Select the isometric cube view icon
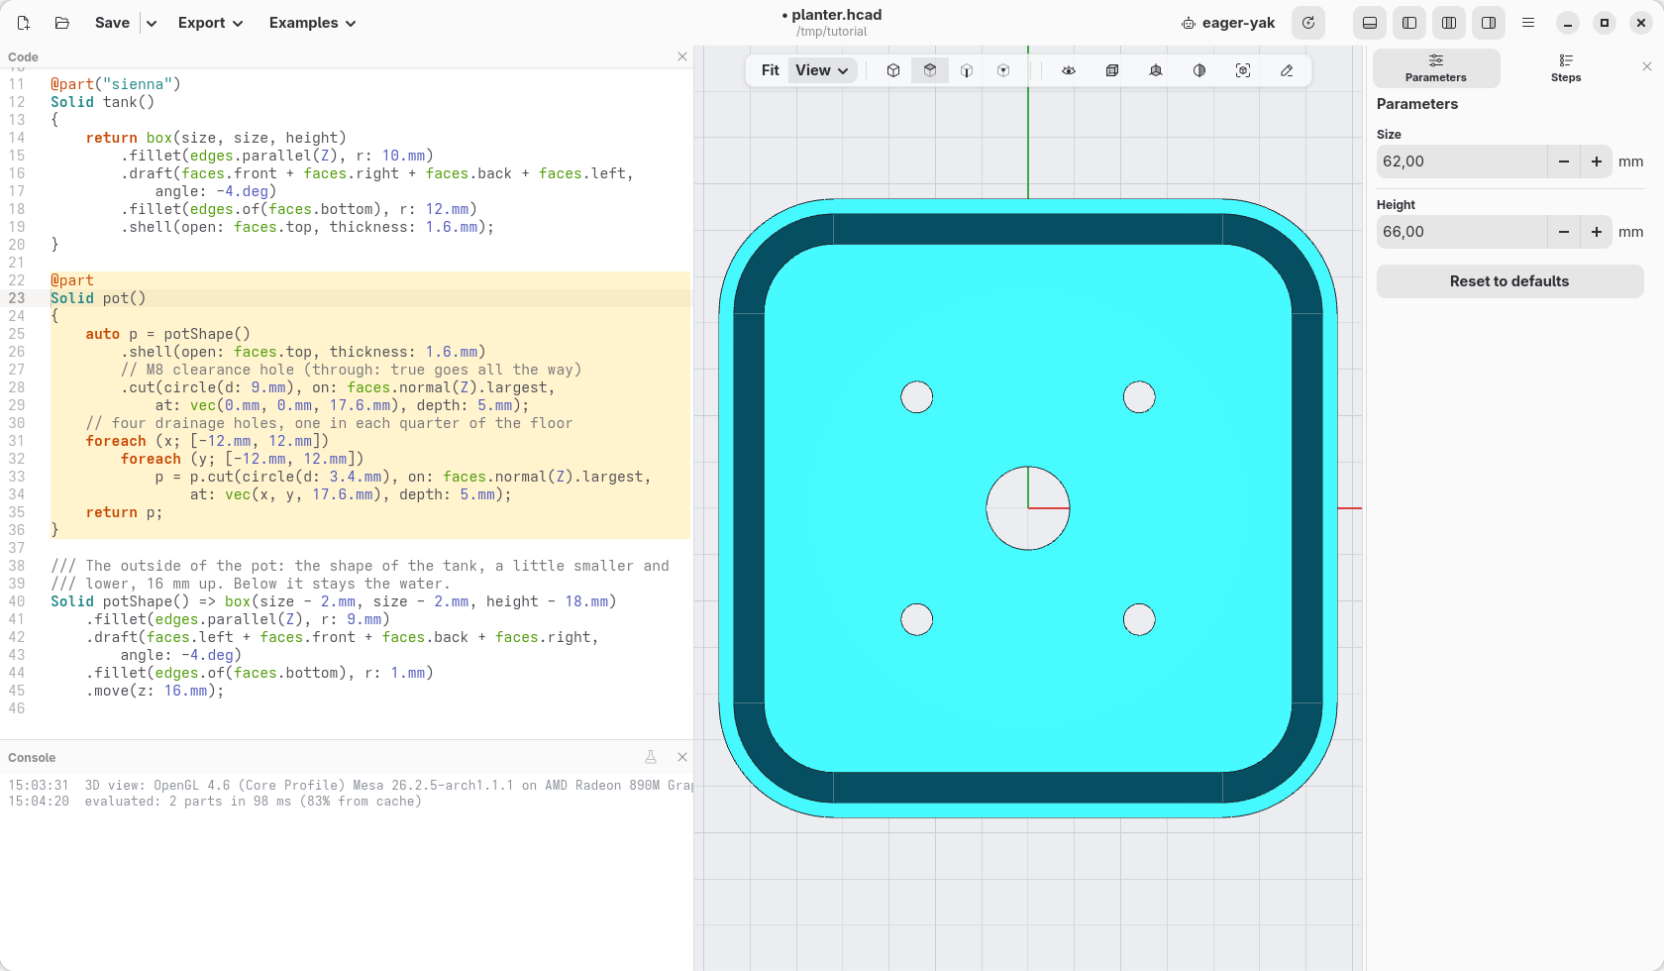Viewport: 1664px width, 971px height. 893,70
